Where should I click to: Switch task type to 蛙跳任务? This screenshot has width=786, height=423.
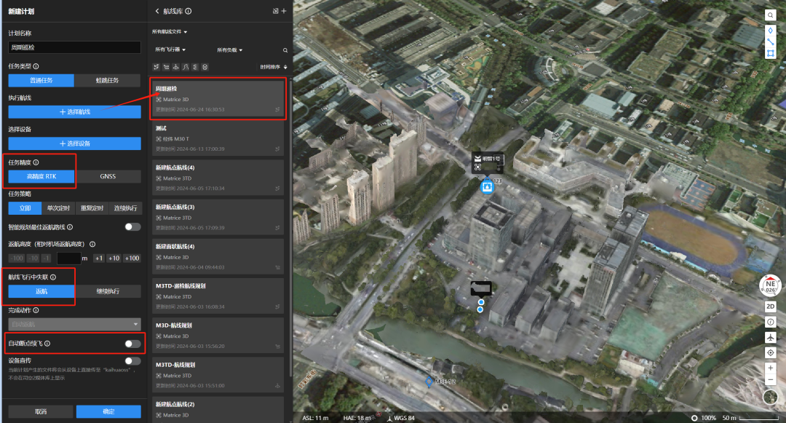107,80
